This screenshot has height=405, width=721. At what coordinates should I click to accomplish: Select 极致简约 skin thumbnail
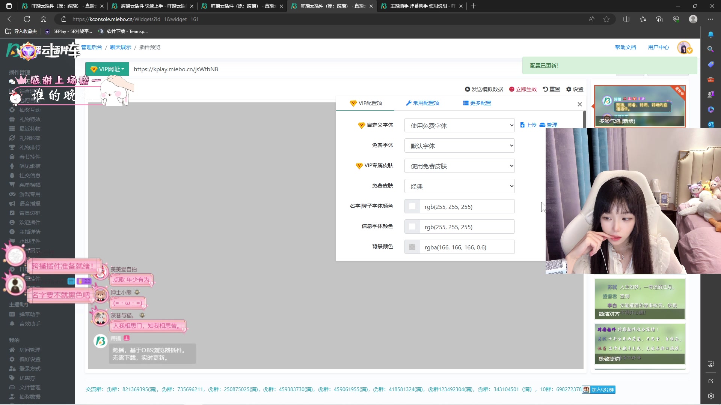(x=640, y=344)
